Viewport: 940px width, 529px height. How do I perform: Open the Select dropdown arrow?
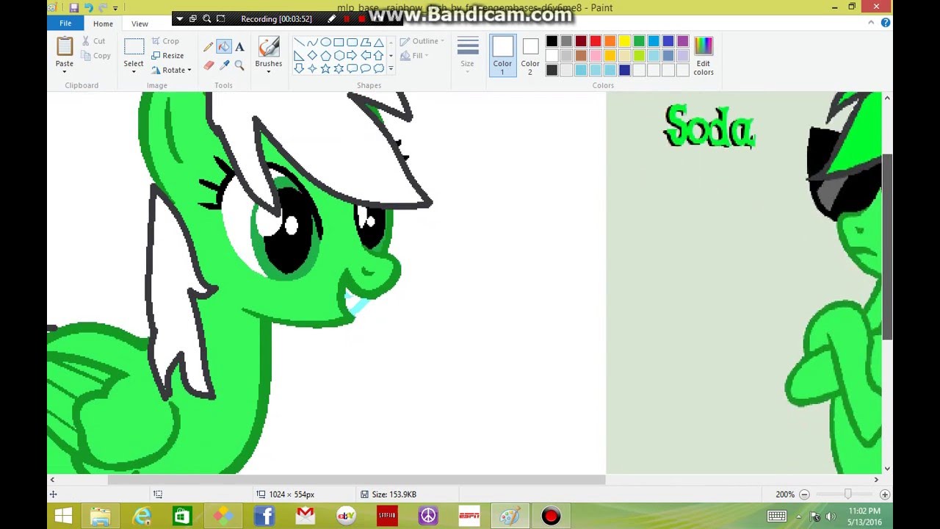tap(134, 71)
